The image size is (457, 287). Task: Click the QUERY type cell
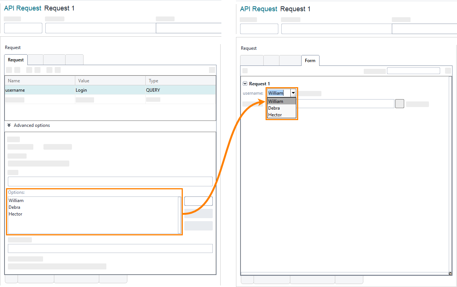click(153, 90)
